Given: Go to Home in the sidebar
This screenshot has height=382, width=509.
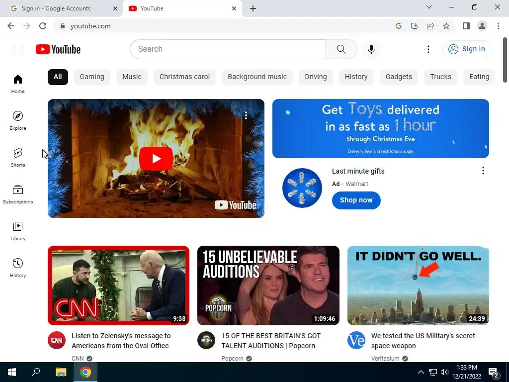Looking at the screenshot, I should click(x=18, y=84).
